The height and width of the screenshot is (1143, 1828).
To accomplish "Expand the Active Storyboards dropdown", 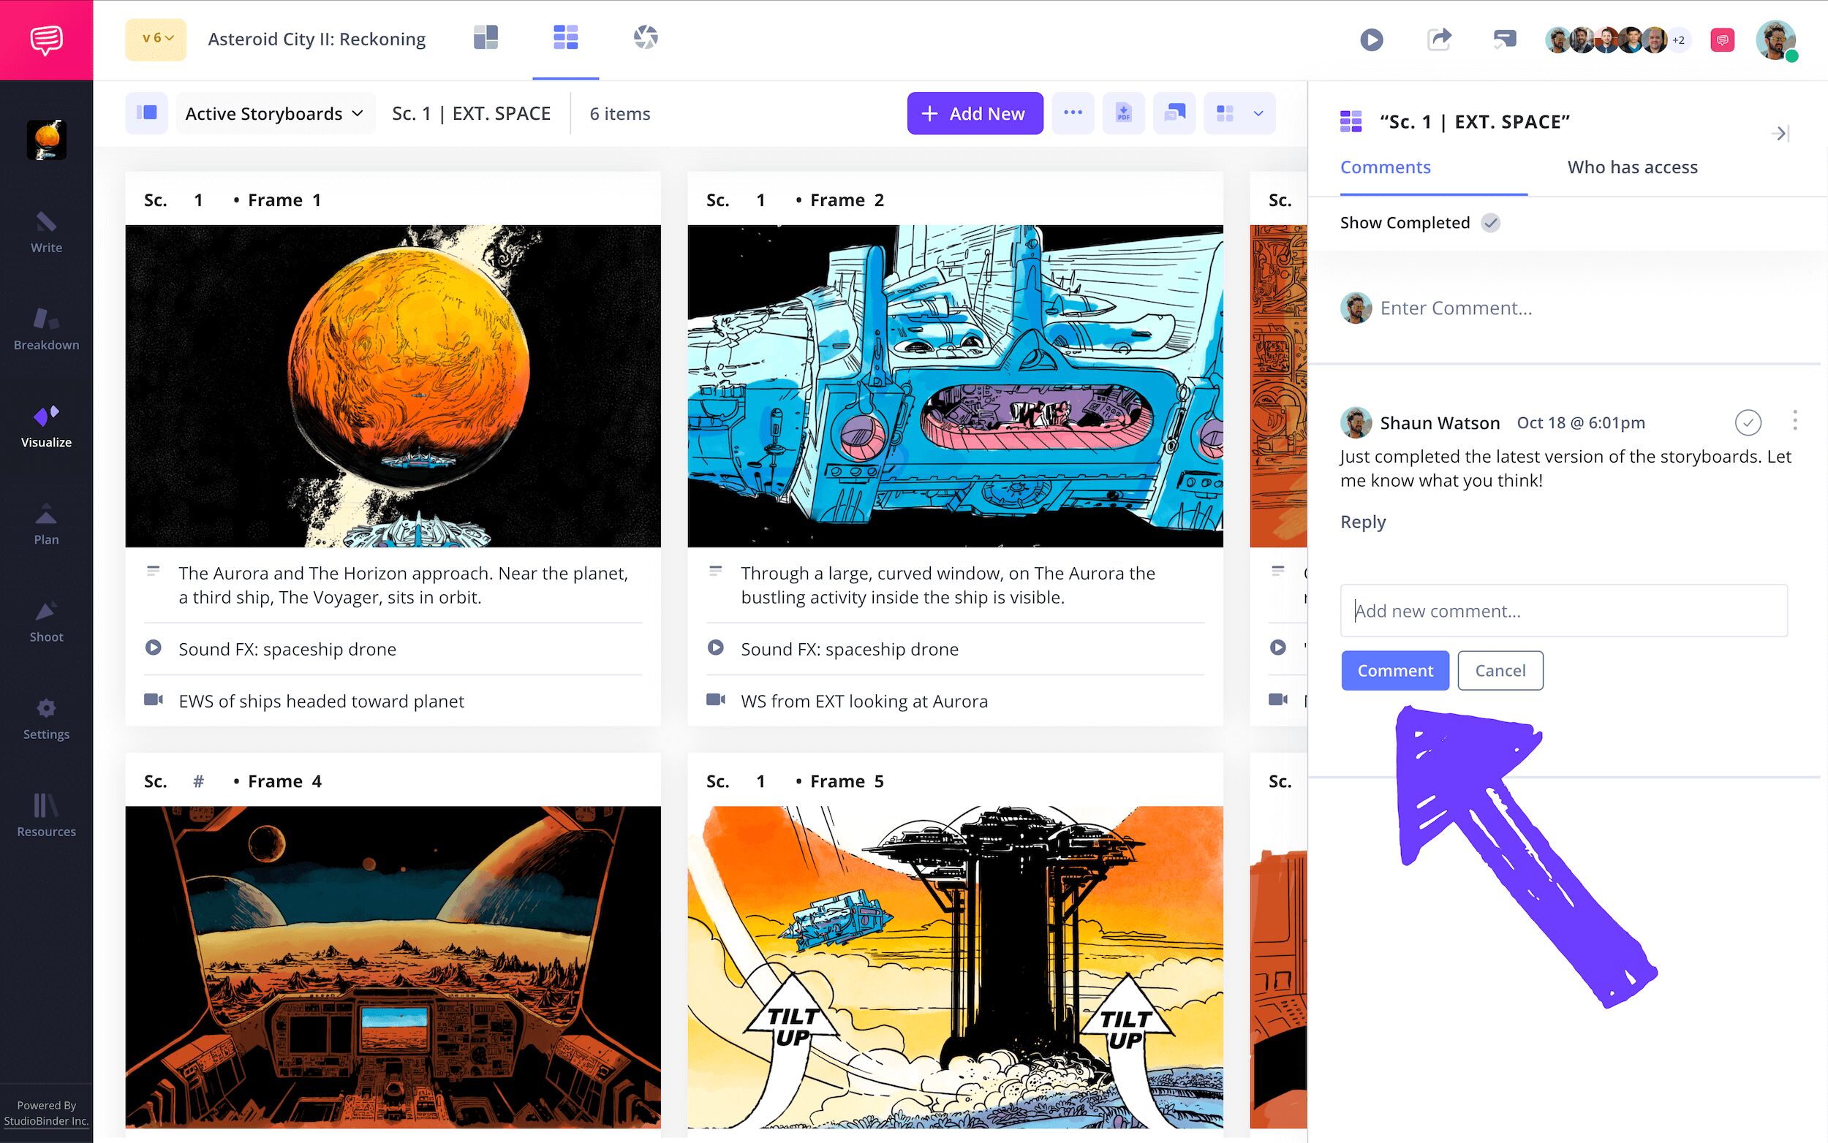I will 275,113.
